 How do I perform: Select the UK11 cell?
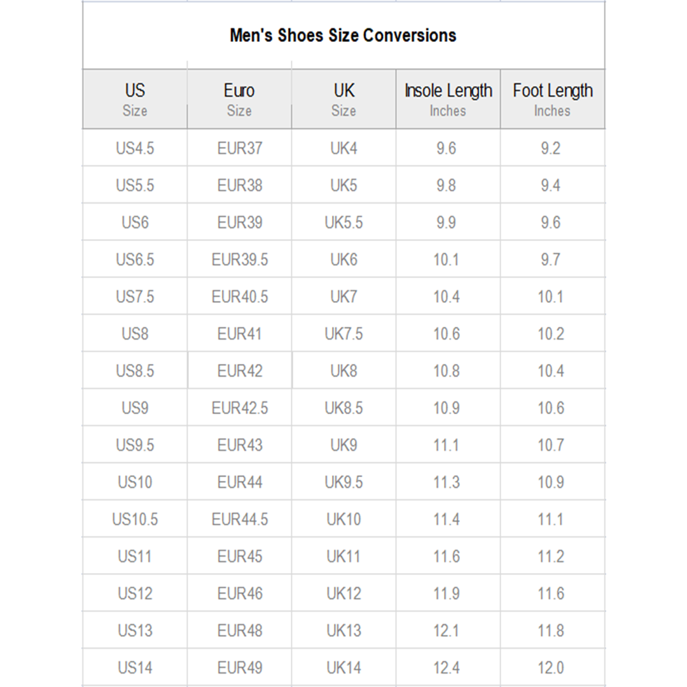[344, 557]
